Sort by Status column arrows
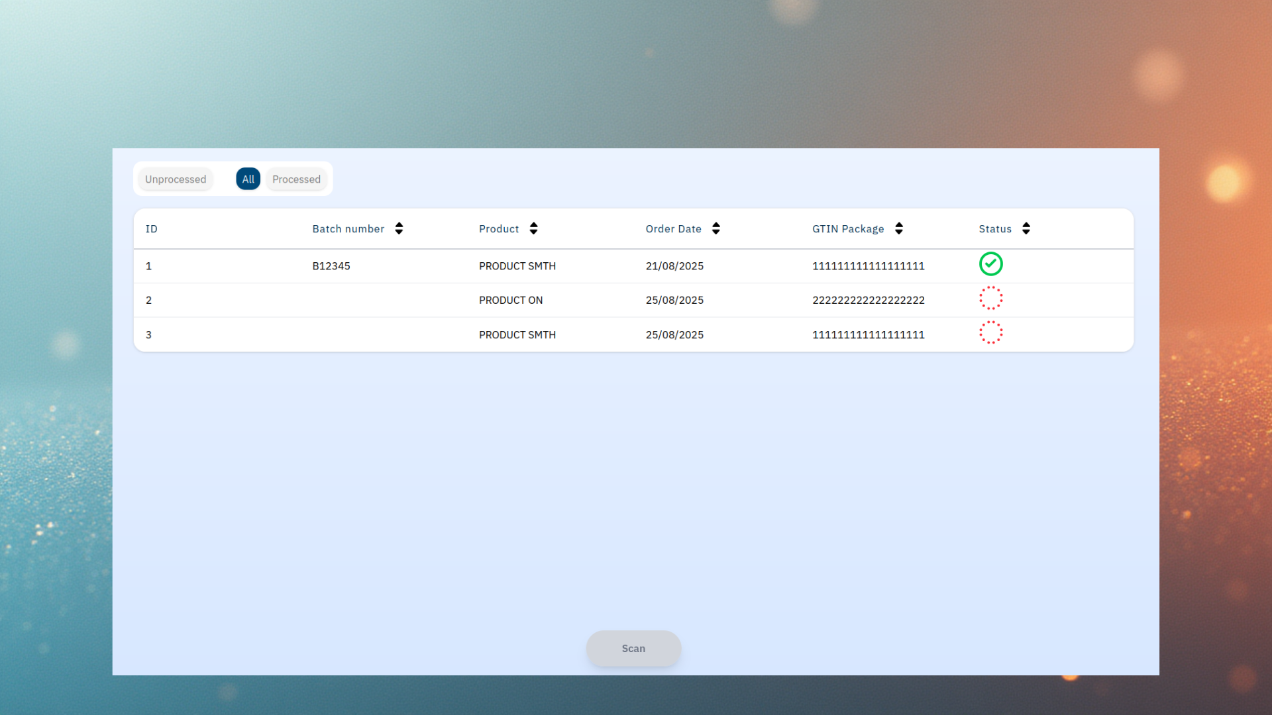This screenshot has width=1272, height=715. (x=1026, y=228)
